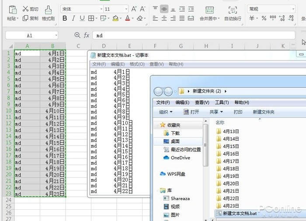Apply thousands separator 000 format

click(273, 18)
